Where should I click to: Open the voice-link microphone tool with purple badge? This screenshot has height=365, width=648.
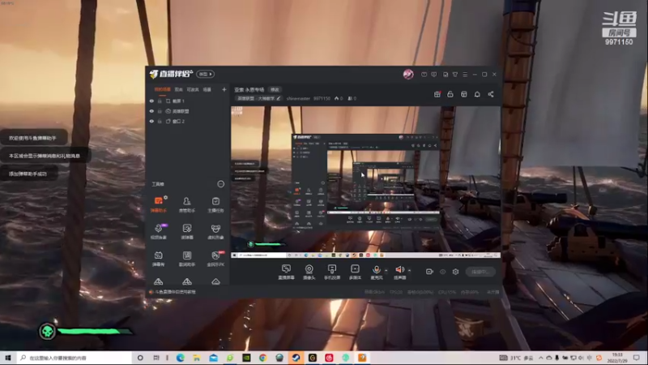click(158, 231)
